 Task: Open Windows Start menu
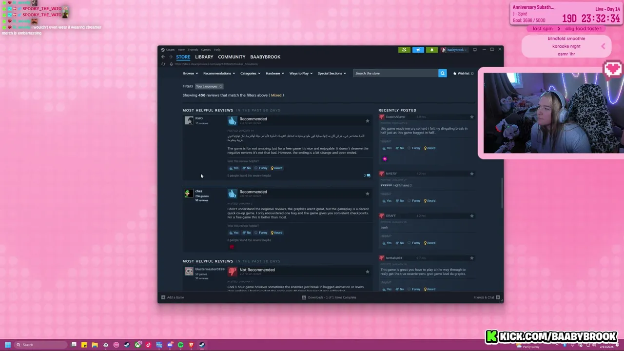(x=7, y=345)
